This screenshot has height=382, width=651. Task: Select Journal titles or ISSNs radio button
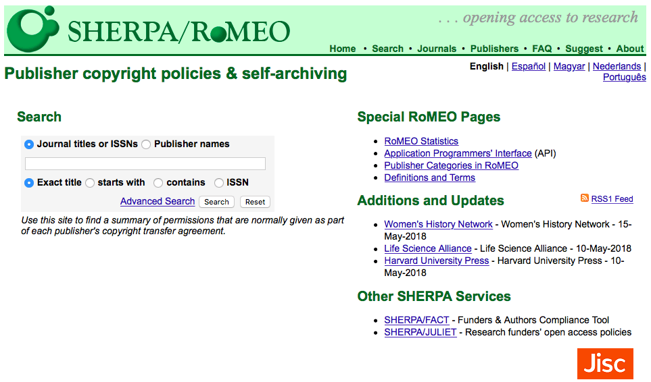point(29,144)
